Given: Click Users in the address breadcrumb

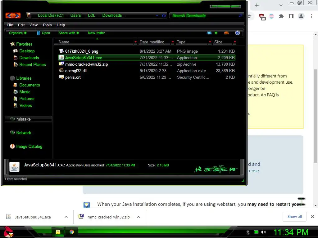Looking at the screenshot, I should (75, 15).
